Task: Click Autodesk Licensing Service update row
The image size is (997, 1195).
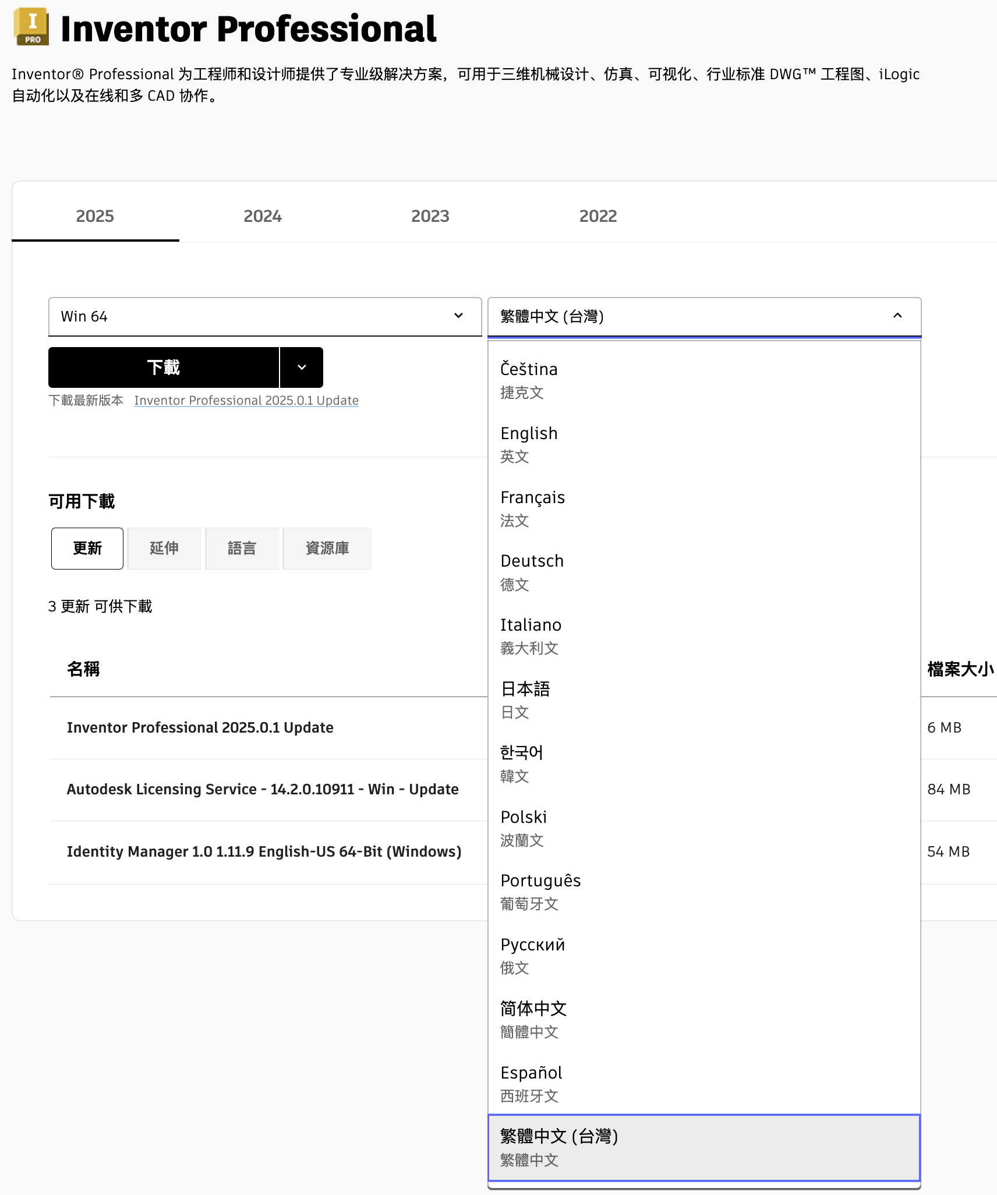Action: pyautogui.click(x=263, y=789)
